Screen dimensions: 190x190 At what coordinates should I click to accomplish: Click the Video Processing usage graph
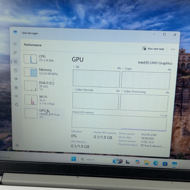pyautogui.click(x=144, y=103)
